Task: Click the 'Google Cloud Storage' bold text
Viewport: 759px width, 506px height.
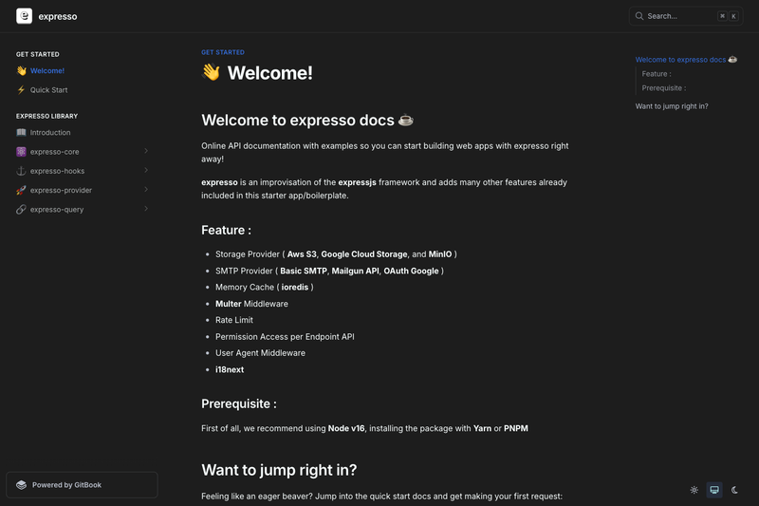Action: pyautogui.click(x=364, y=254)
